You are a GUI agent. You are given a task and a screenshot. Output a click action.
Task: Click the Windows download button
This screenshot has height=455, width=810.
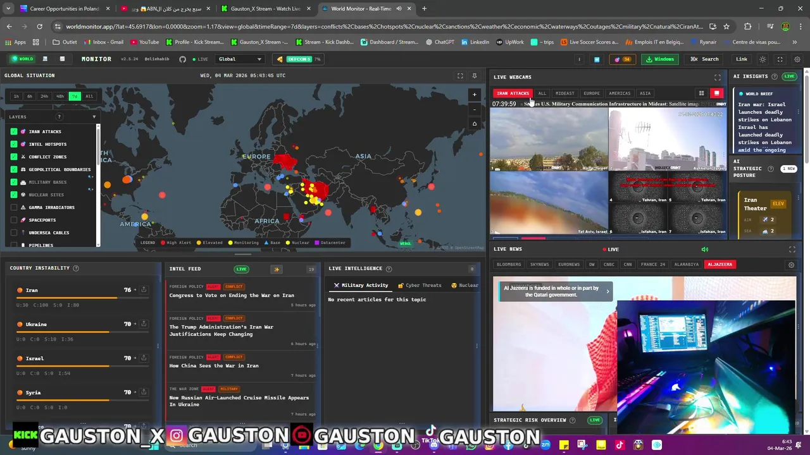click(659, 59)
